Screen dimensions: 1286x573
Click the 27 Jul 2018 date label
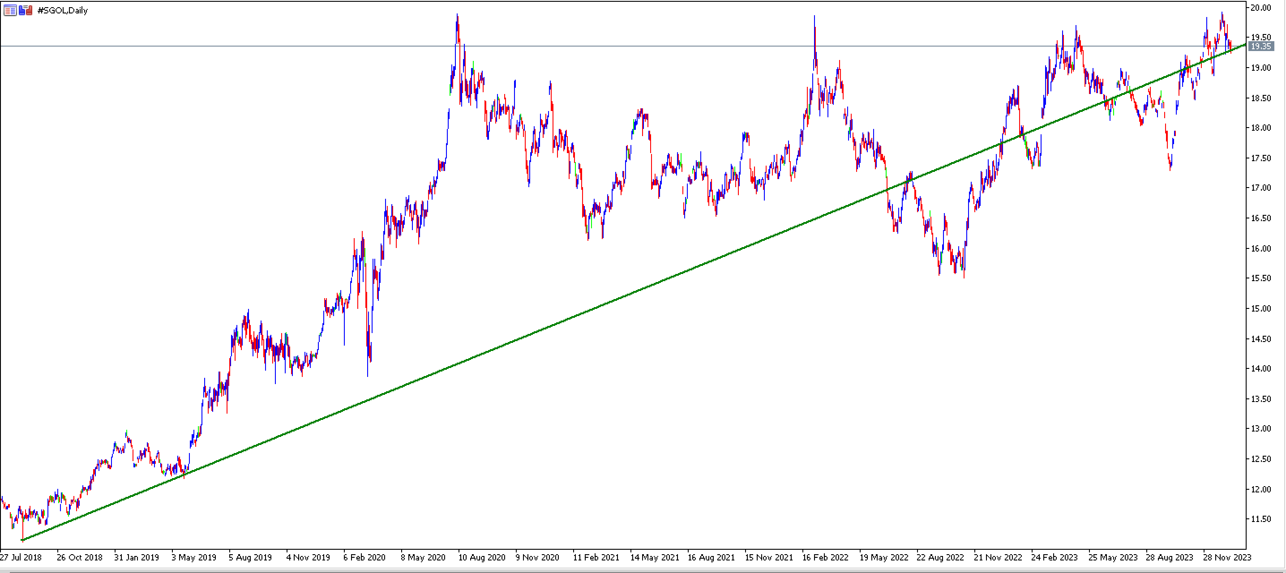tap(21, 557)
